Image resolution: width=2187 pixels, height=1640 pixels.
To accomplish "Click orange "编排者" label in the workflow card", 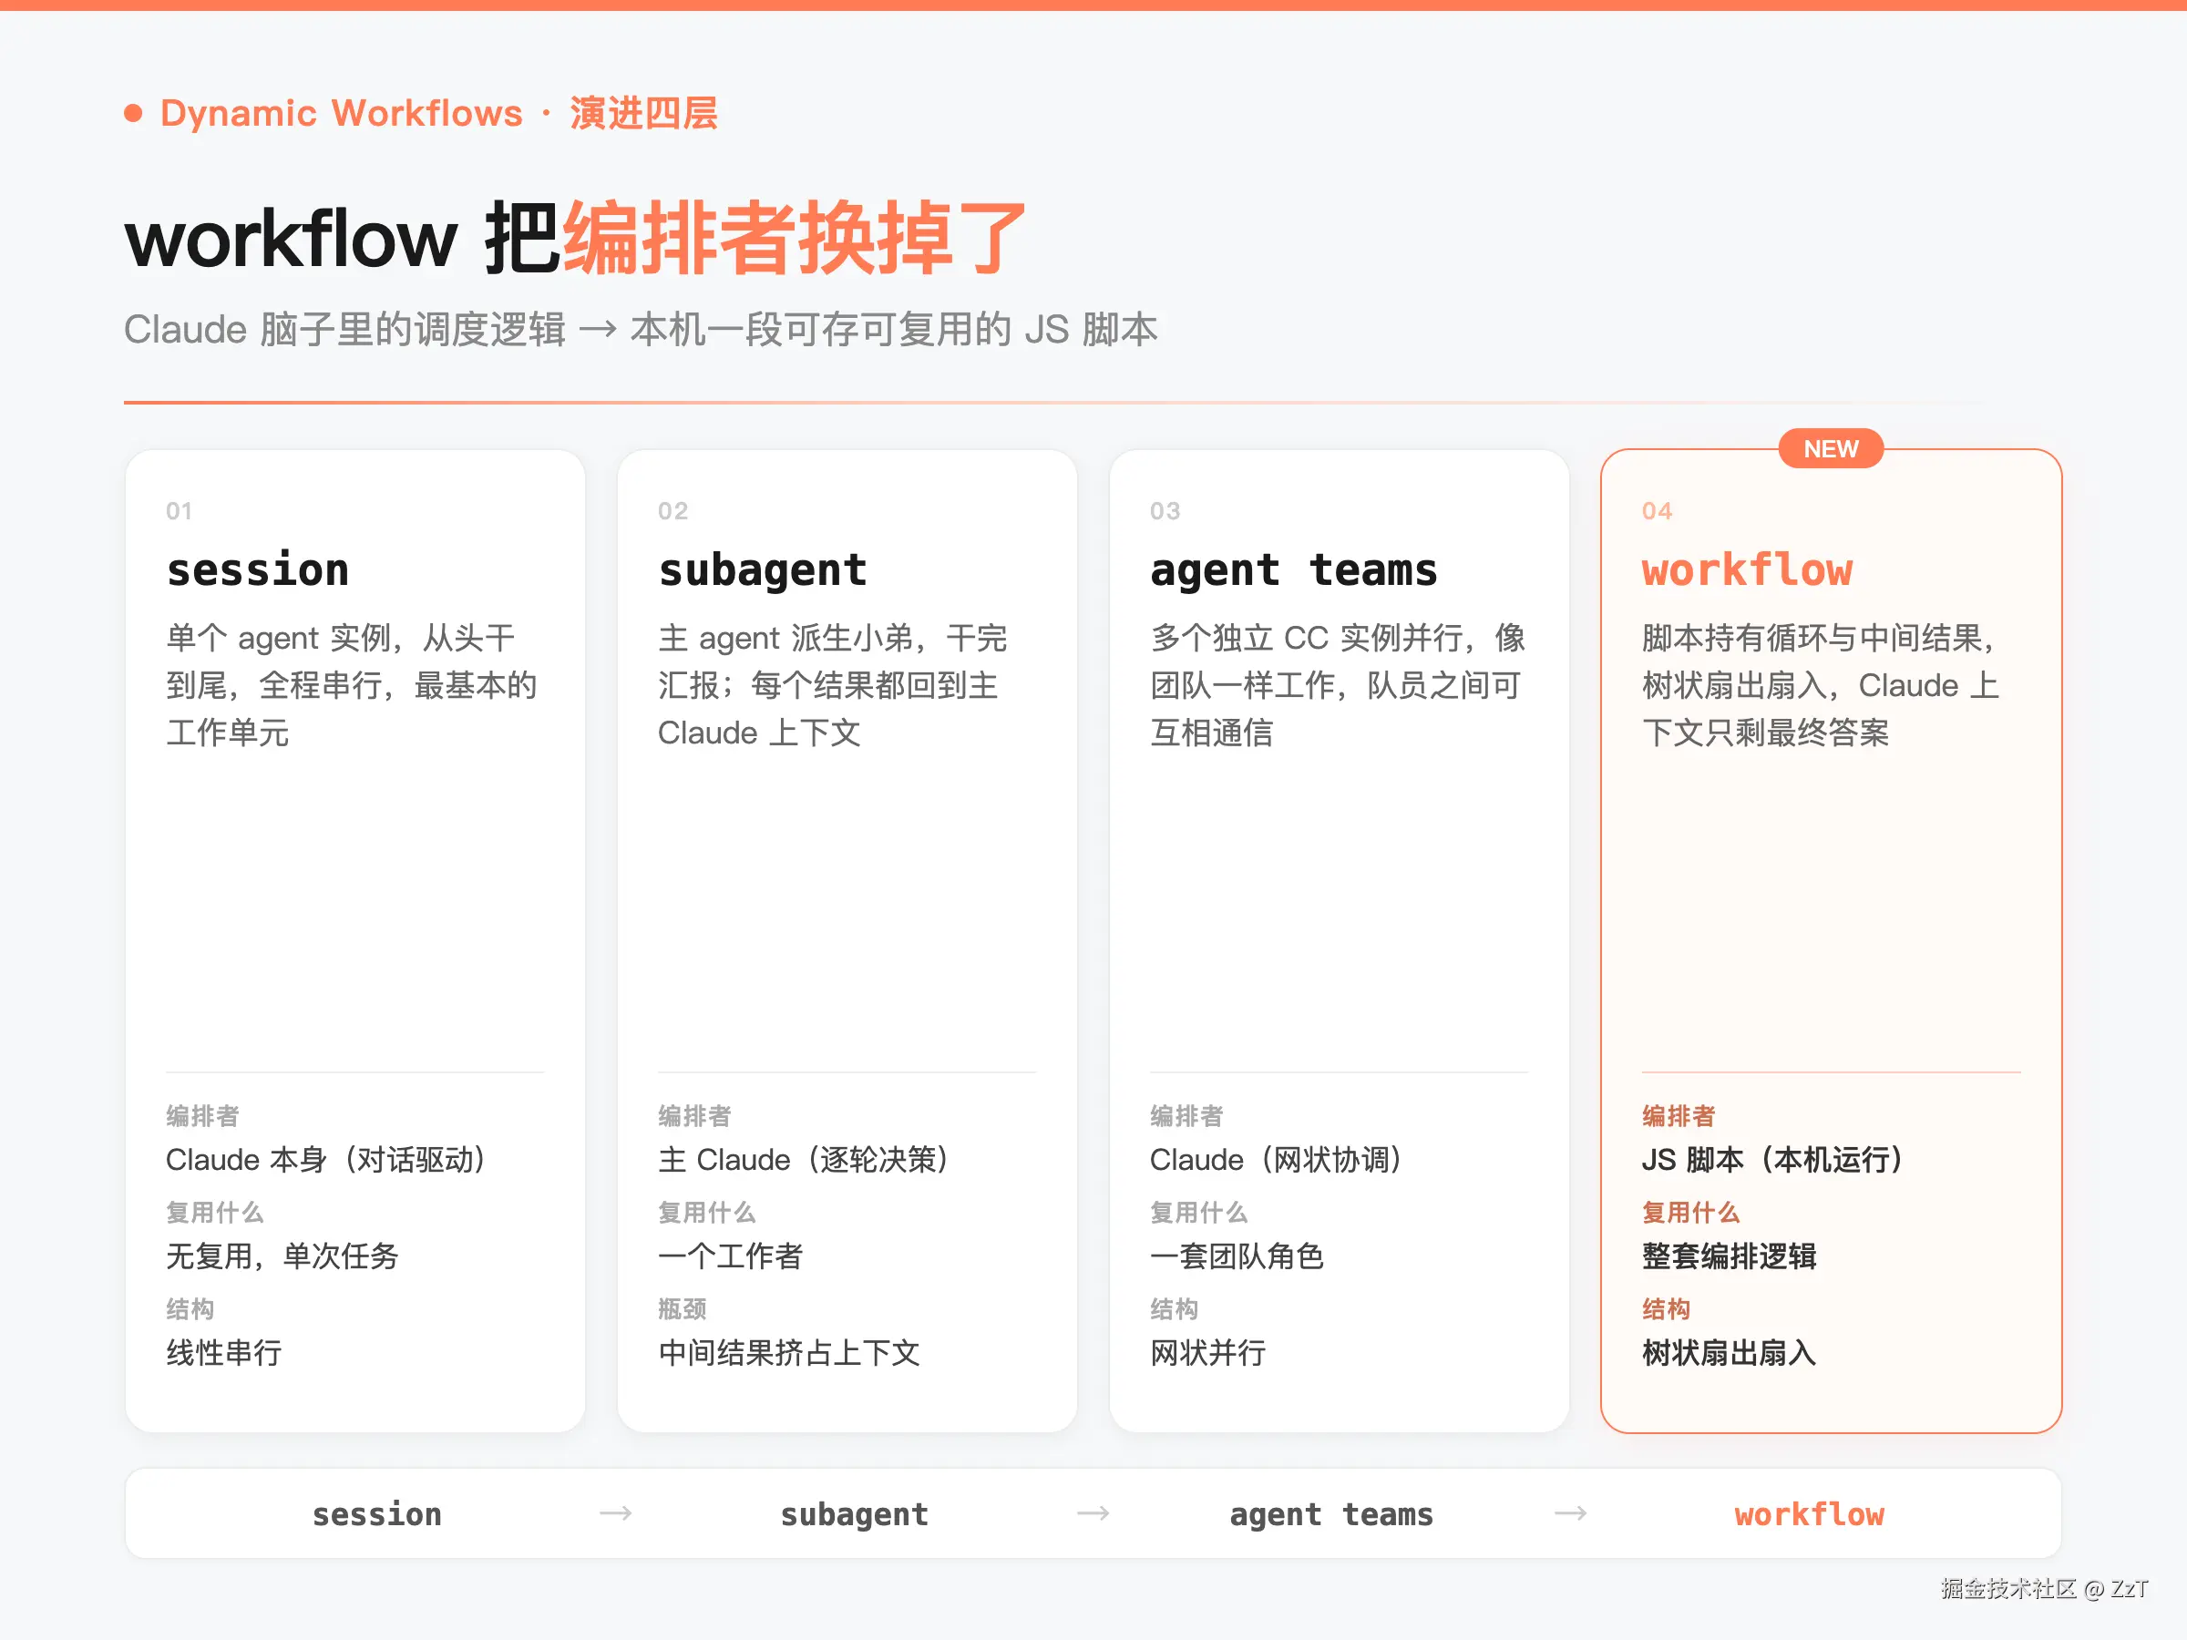I will coord(1679,1116).
